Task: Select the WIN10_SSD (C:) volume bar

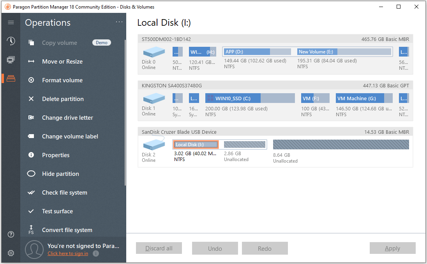Action: [250, 98]
